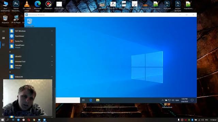This screenshot has height=122, width=218.
Task: Click the host taskbar volume icon
Action: pyautogui.click(x=203, y=120)
